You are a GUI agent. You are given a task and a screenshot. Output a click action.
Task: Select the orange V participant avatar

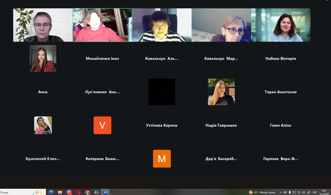pyautogui.click(x=102, y=125)
